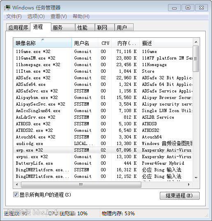Select process audiodg.exe
The image size is (212, 221).
tap(103, 143)
